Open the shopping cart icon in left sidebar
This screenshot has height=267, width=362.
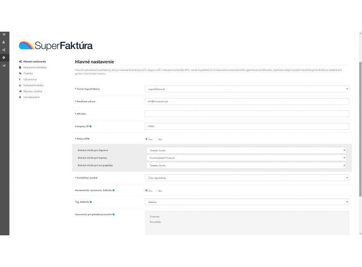click(4, 34)
